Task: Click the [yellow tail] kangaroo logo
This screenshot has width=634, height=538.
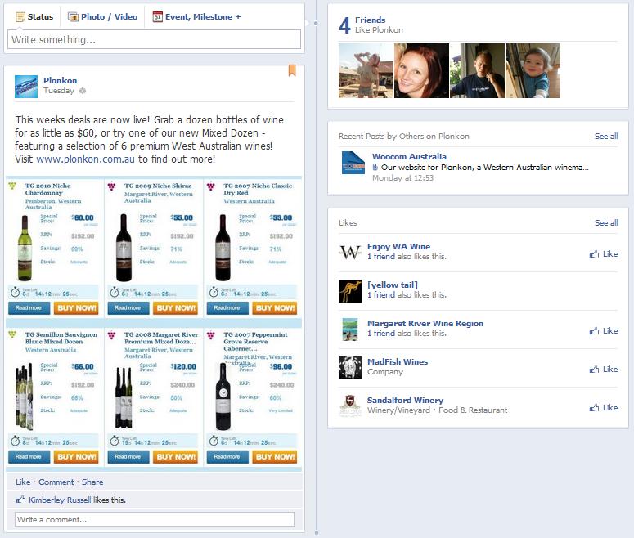Action: pyautogui.click(x=350, y=291)
